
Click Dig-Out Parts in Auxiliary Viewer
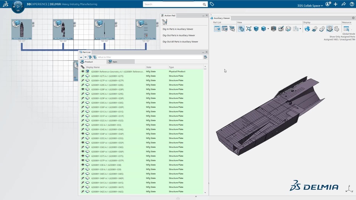(179, 36)
